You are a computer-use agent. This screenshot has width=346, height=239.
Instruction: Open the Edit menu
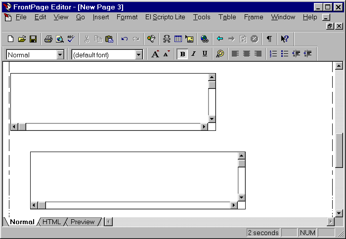tap(40, 17)
